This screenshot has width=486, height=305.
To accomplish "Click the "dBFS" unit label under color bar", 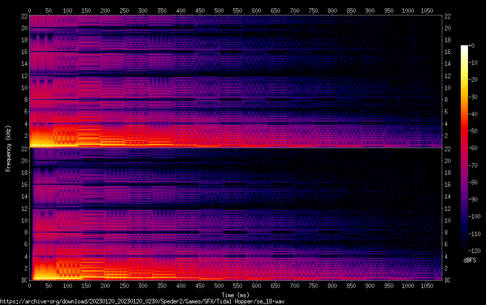I will point(470,261).
